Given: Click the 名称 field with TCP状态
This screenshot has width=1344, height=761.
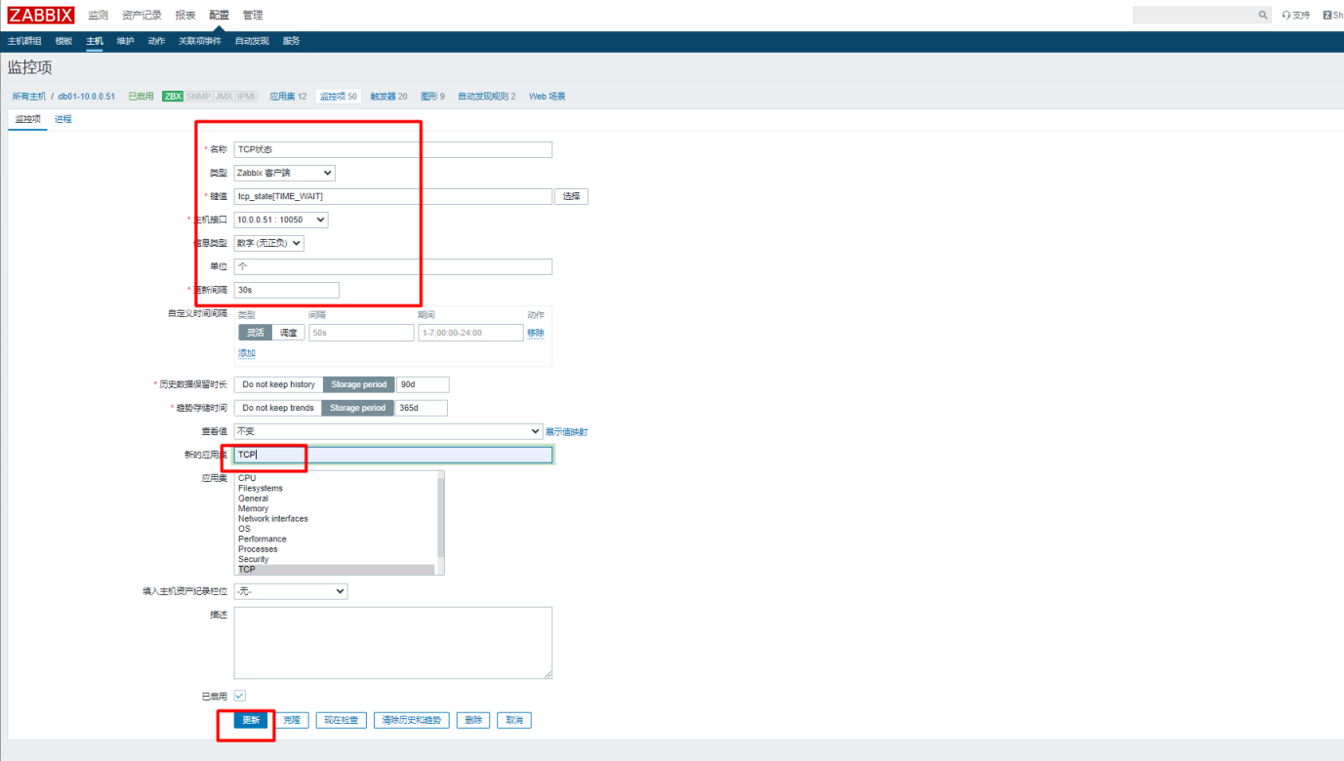Looking at the screenshot, I should [x=392, y=149].
